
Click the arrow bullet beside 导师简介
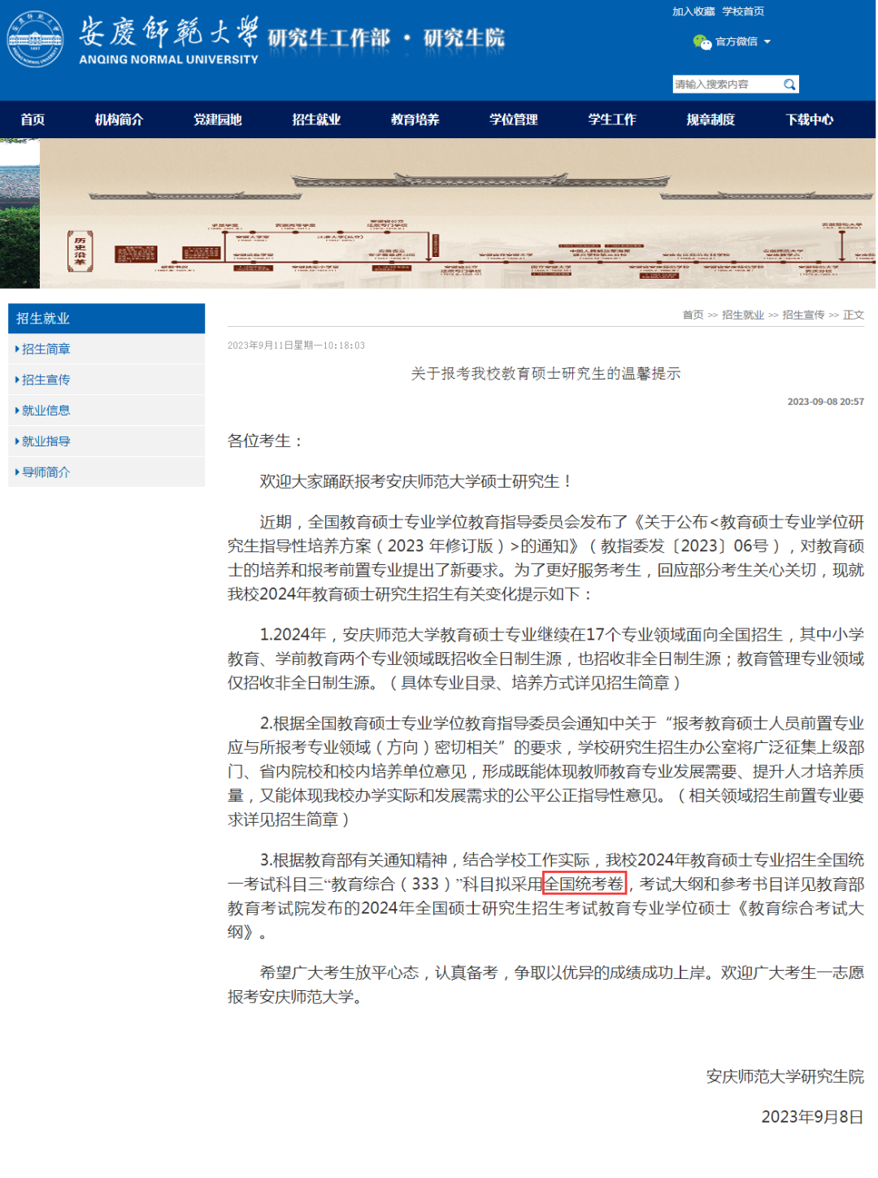pyautogui.click(x=17, y=472)
